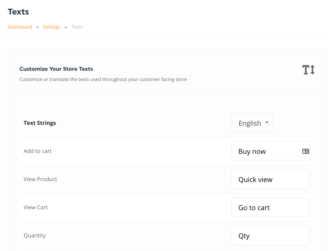Click separator between Dashboard and Settings

[x=37, y=27]
